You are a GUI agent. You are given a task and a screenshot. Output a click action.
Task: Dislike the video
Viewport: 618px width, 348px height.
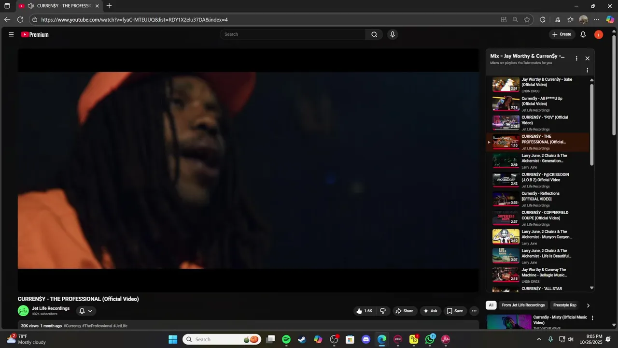coord(383,311)
